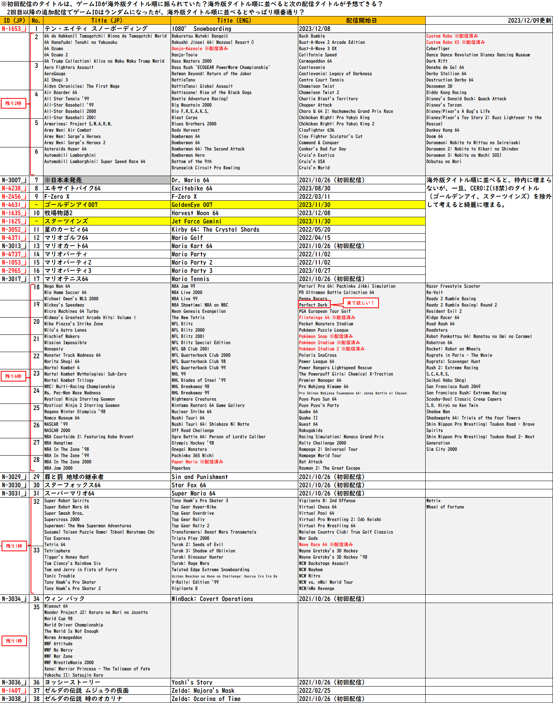Click the red-boxed "Perfect Dark" entry
553x703 pixels.
click(314, 305)
